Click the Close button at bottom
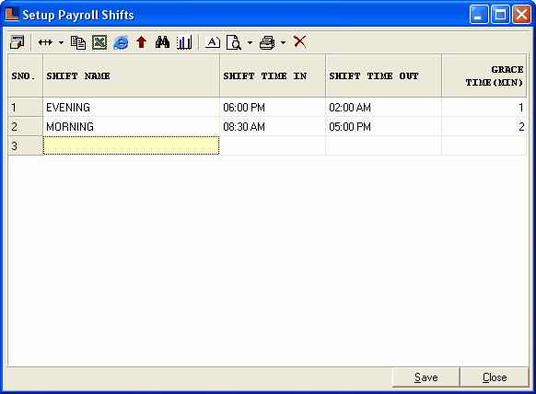536x394 pixels. [495, 377]
